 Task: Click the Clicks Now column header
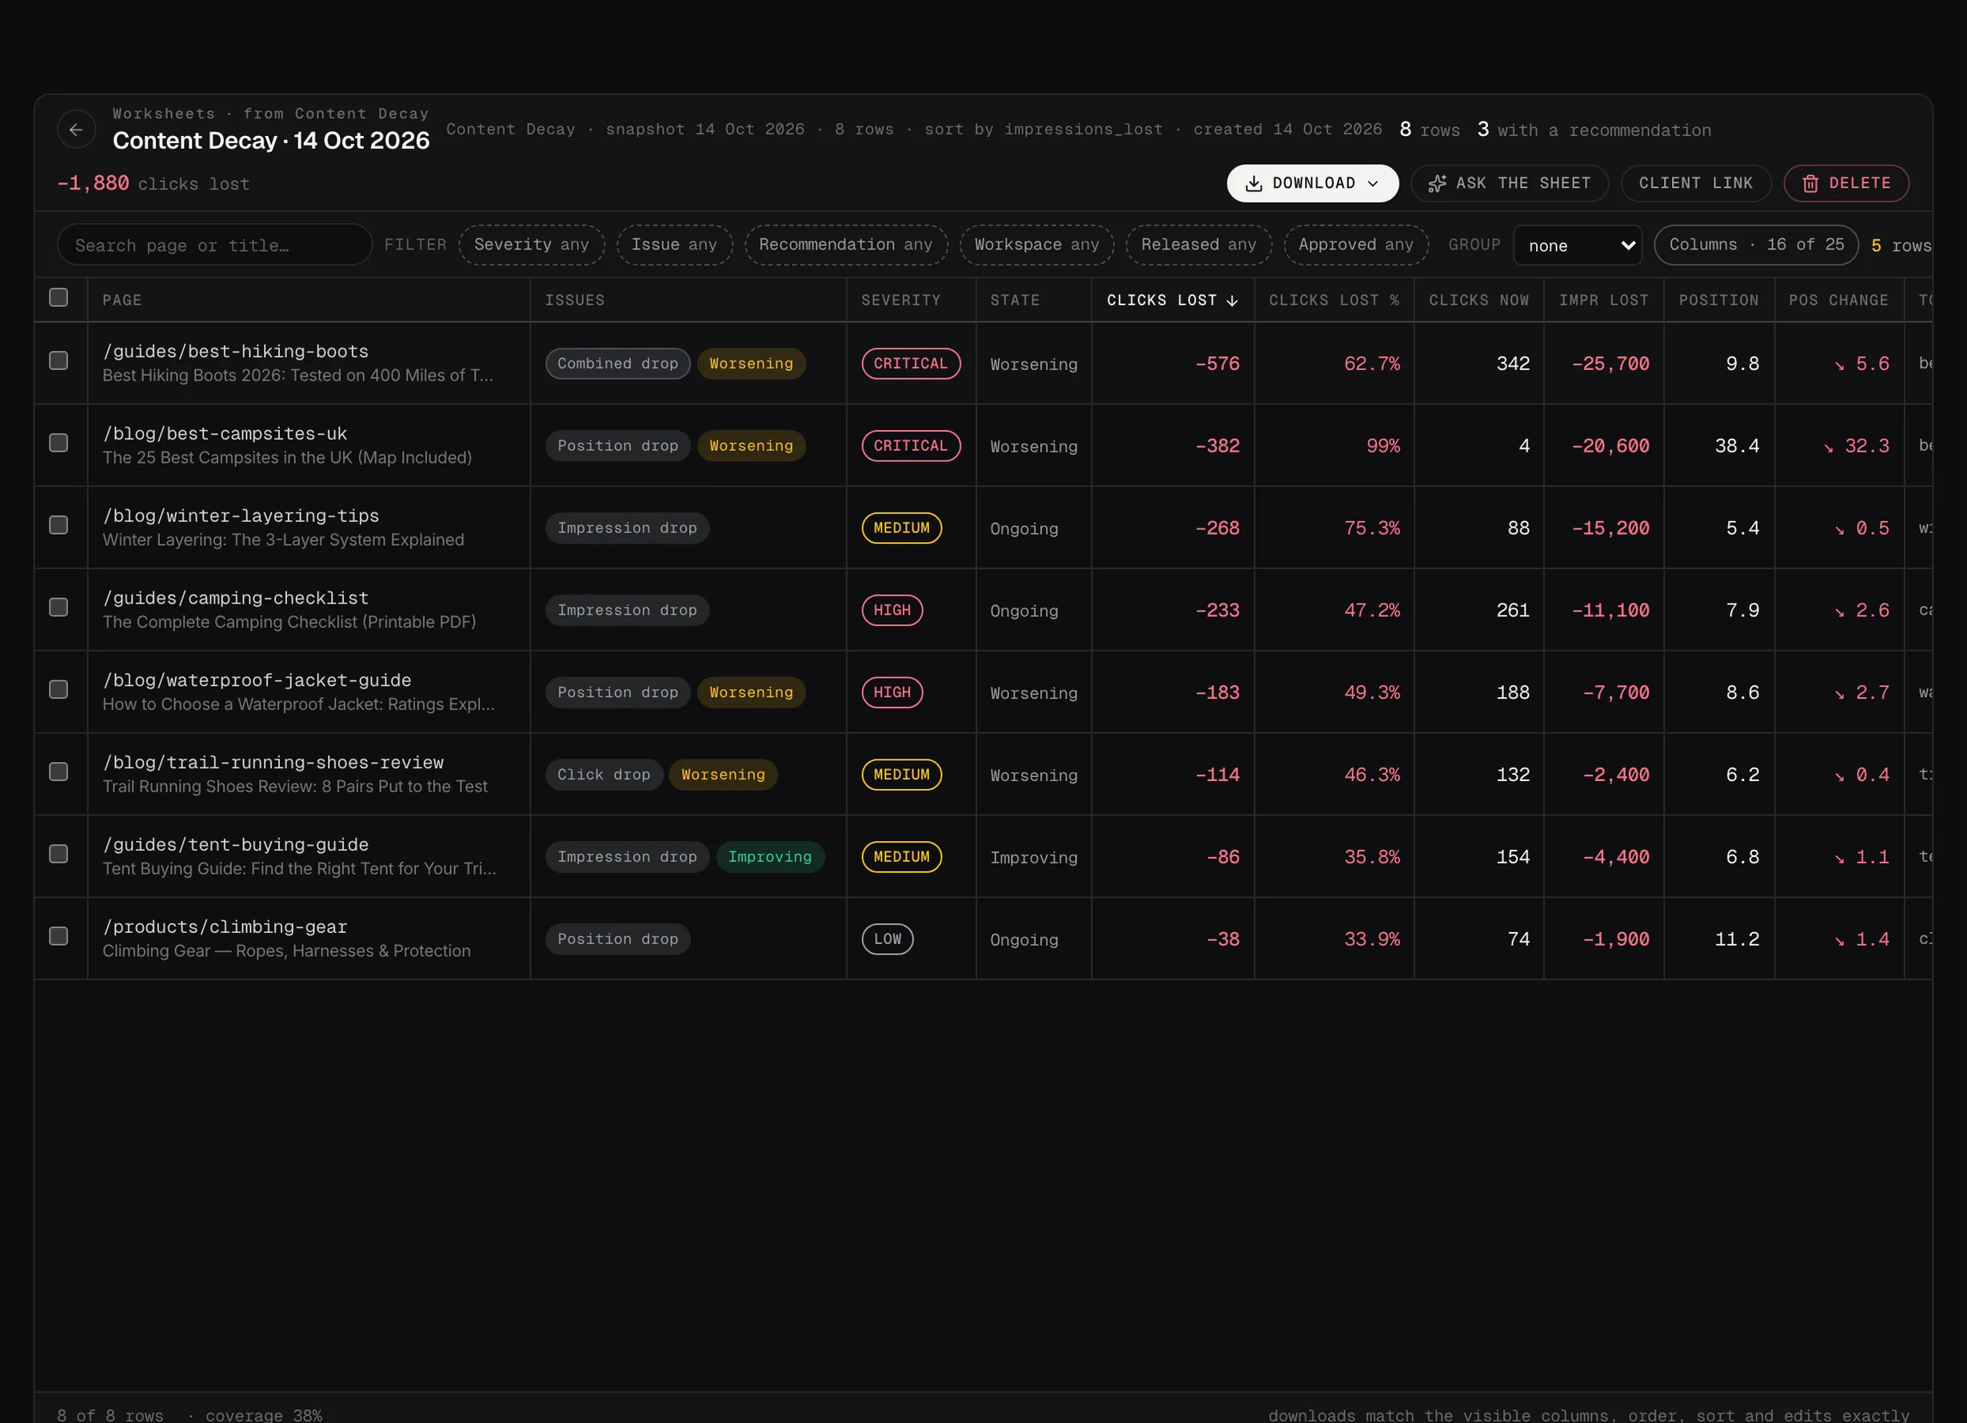[1478, 301]
